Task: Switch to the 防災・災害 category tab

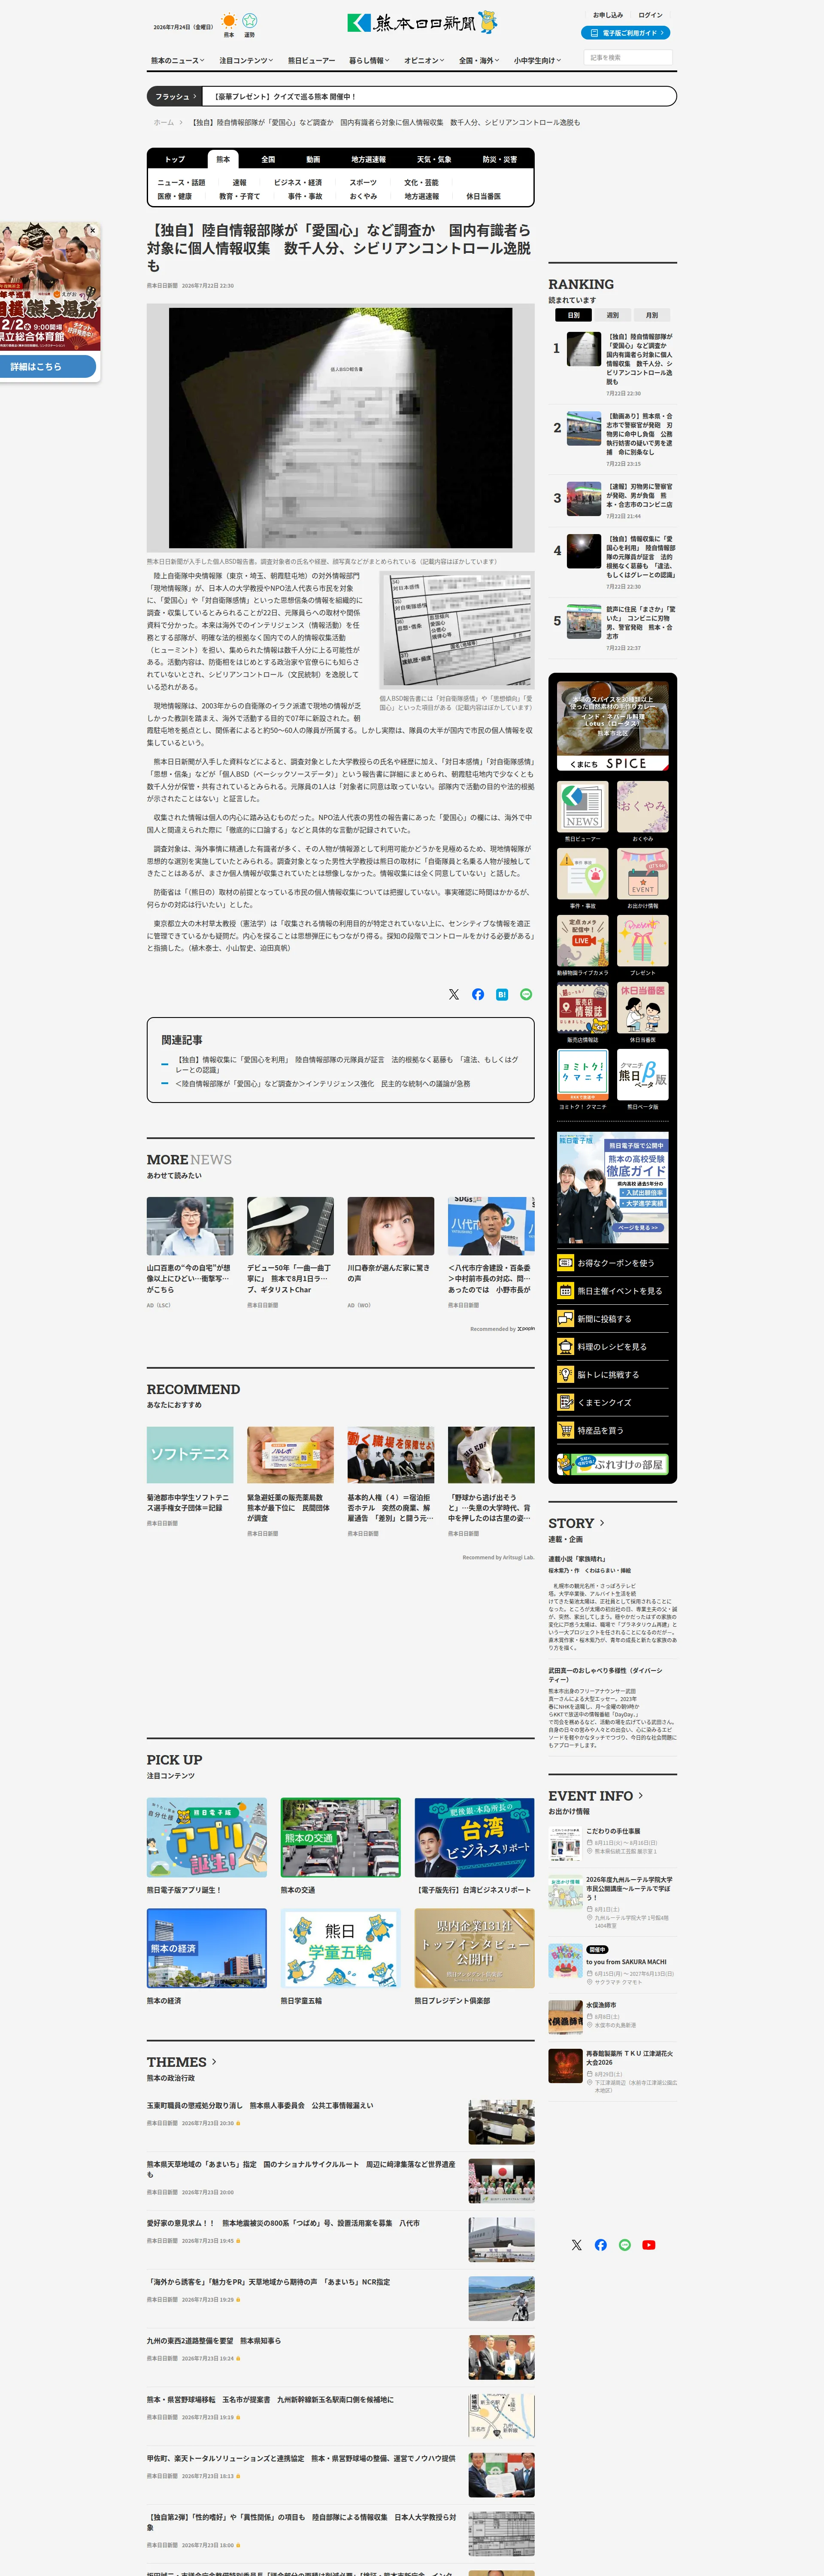Action: pos(500,159)
